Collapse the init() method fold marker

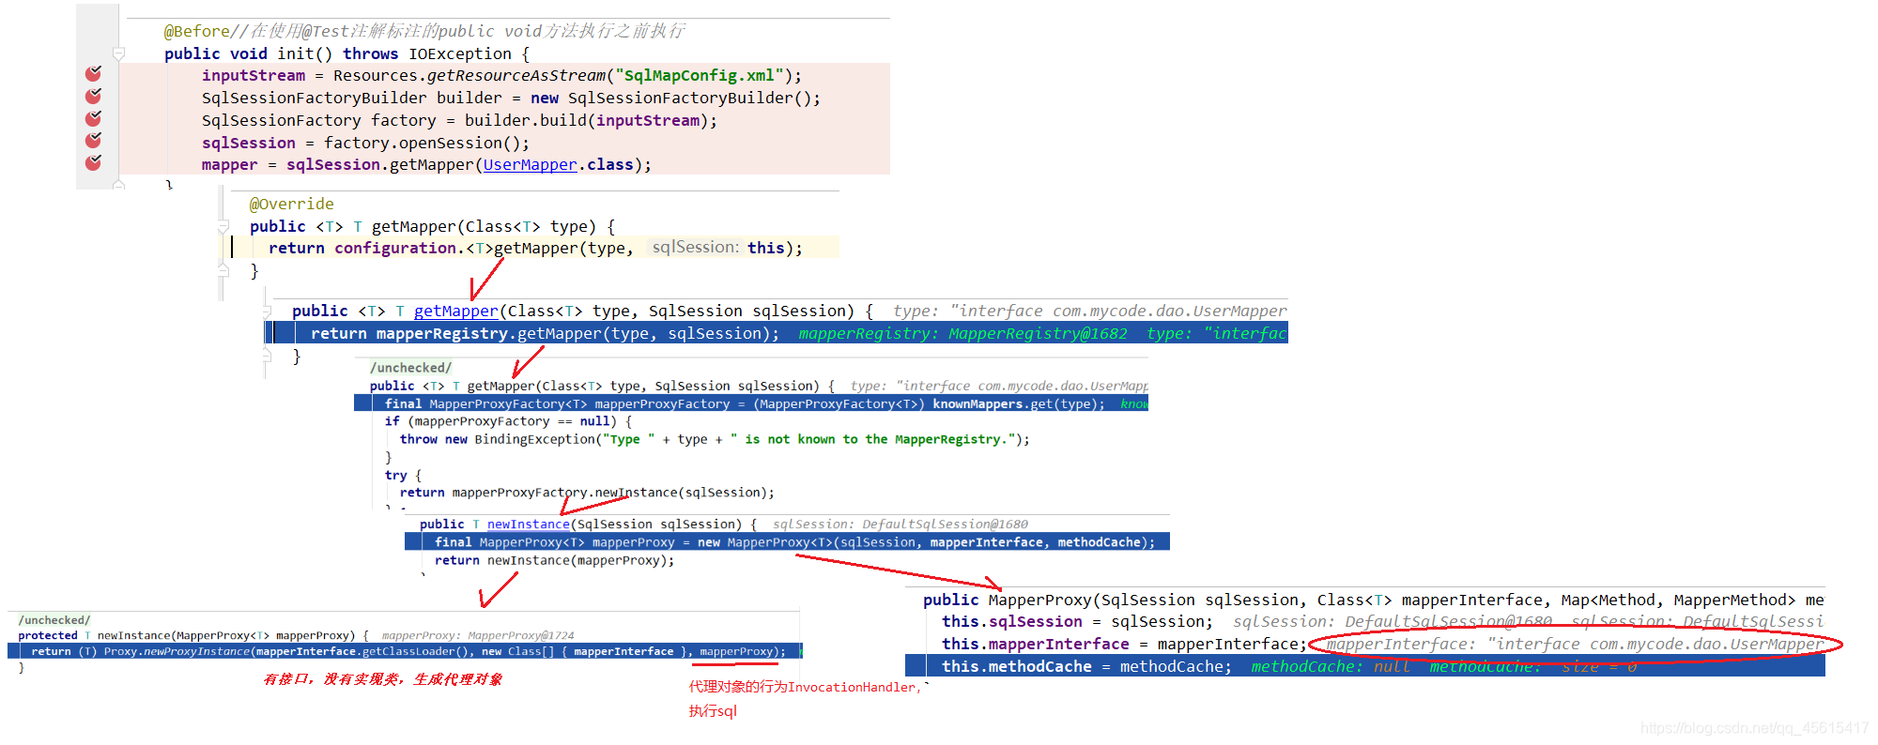[x=119, y=53]
